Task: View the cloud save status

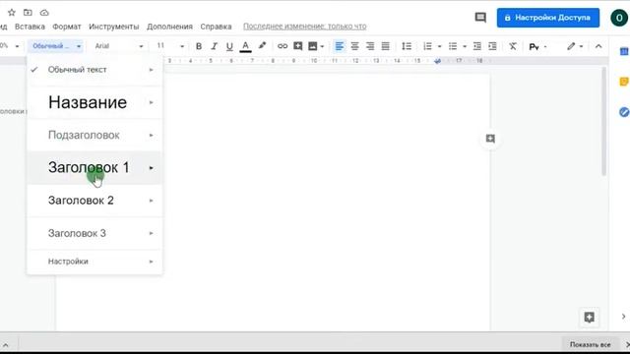Action: tap(44, 13)
